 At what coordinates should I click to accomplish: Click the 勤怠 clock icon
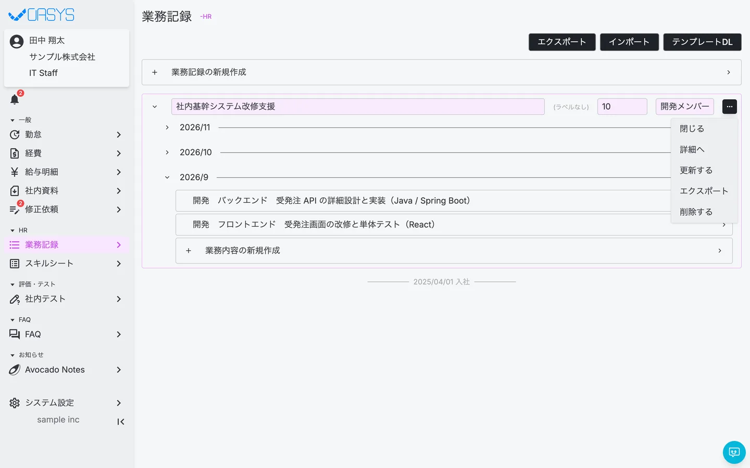click(15, 135)
